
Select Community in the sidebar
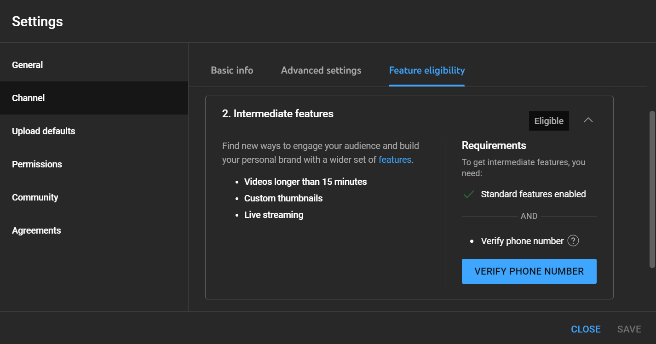(35, 197)
